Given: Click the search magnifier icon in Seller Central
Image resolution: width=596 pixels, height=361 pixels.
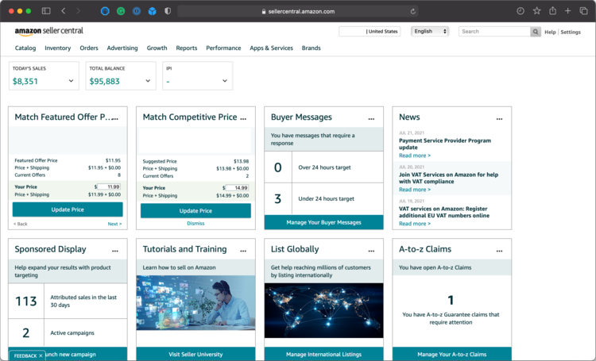Looking at the screenshot, I should tap(536, 32).
